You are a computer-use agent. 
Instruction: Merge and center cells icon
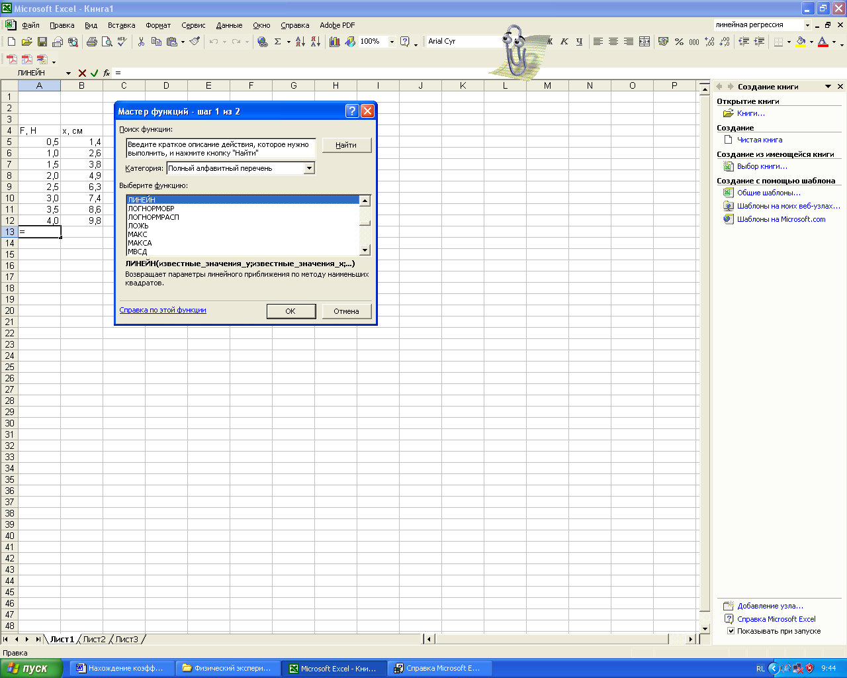[x=645, y=42]
